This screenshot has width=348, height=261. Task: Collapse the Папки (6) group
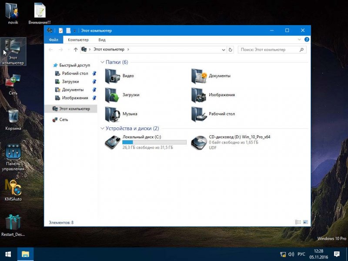(102, 62)
